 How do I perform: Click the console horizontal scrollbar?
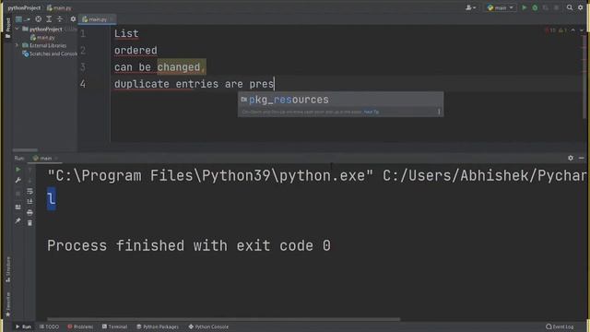[x=223, y=320]
